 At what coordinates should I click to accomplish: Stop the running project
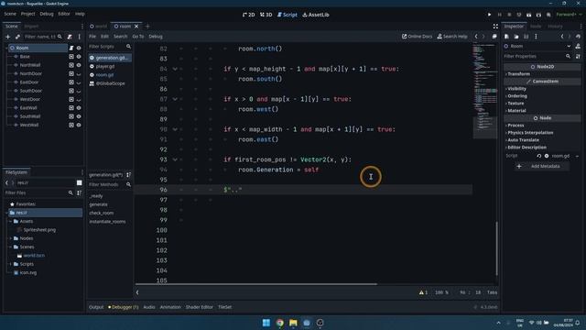click(x=509, y=15)
